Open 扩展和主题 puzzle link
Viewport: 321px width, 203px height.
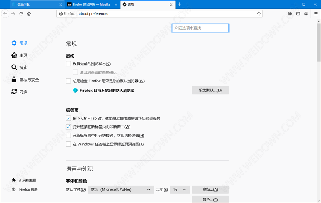coord(24,180)
